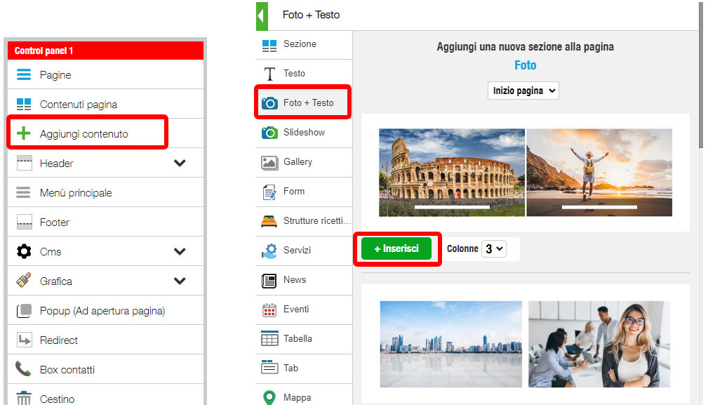Click the Popup window icon
The width and height of the screenshot is (708, 405).
25,311
